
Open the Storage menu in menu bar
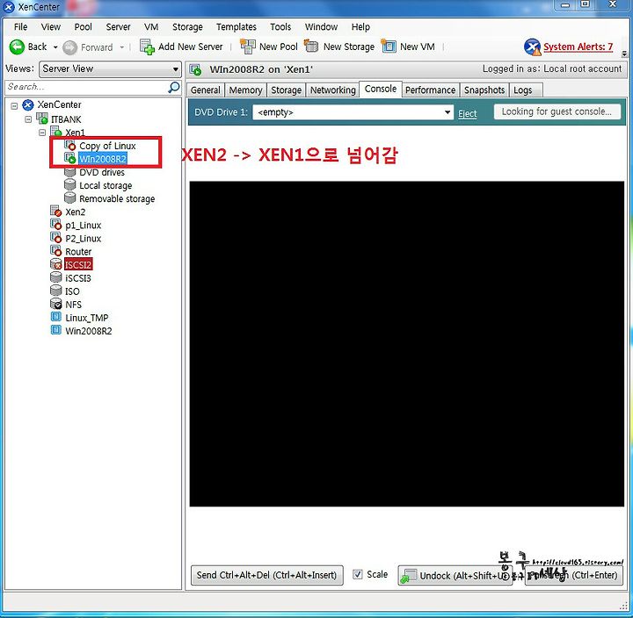(187, 27)
